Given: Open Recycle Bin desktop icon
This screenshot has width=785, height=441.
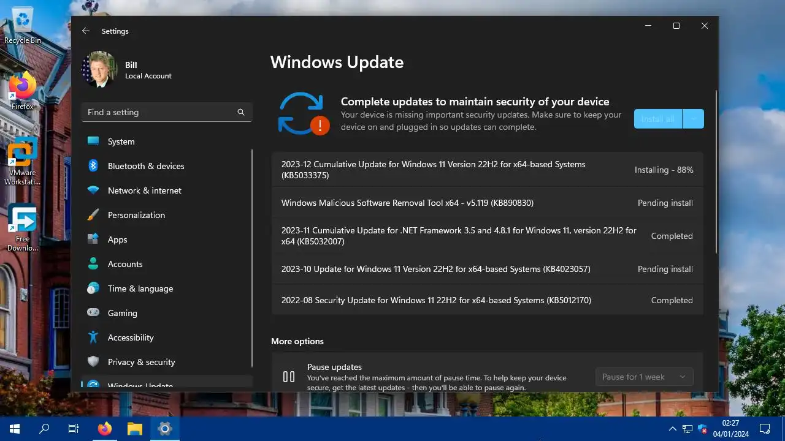Looking at the screenshot, I should [23, 26].
